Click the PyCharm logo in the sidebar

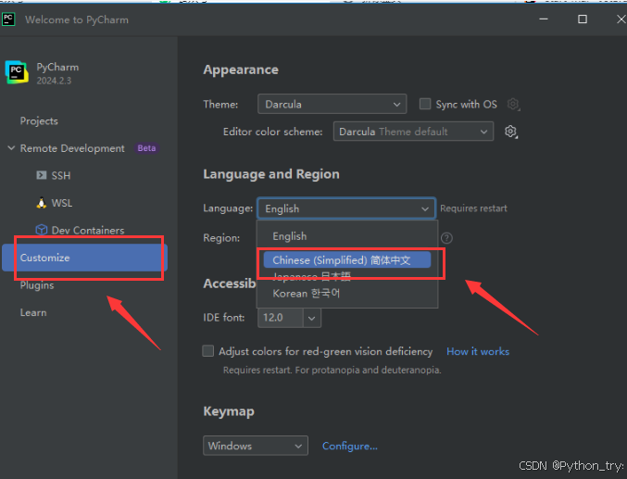point(17,72)
